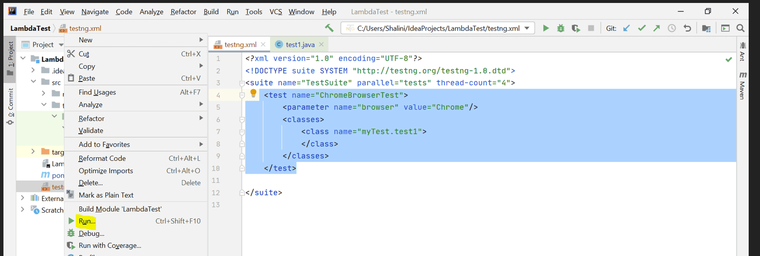The image size is (760, 256).
Task: Open context-menu Refactor submenu
Action: 136,118
